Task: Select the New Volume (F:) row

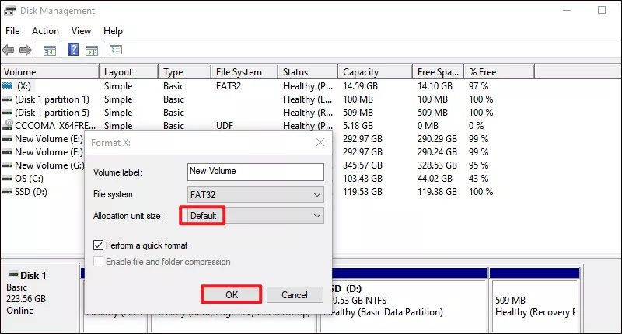Action: tap(49, 151)
